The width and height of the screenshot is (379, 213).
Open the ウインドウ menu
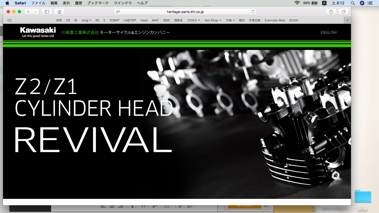[123, 3]
